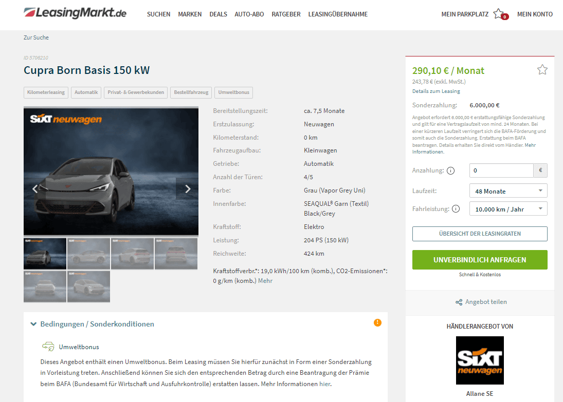563x402 pixels.
Task: Click the 243,78 € (exkl. MwSt.) text
Action: [439, 82]
